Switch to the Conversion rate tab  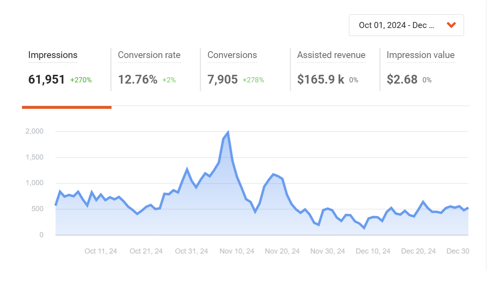point(149,55)
